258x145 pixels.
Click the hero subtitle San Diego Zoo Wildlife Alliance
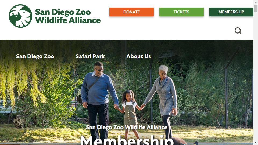(x=127, y=127)
